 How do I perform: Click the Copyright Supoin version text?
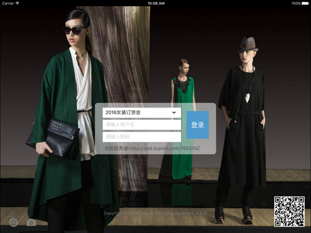155,213
